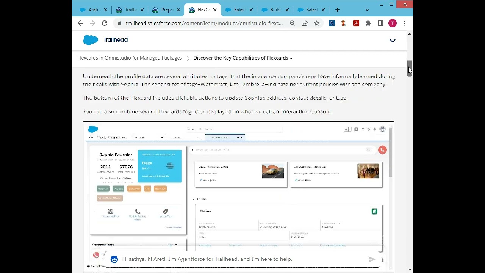The height and width of the screenshot is (273, 485).
Task: Click the app launcher grid icon in image
Action: coord(91,137)
